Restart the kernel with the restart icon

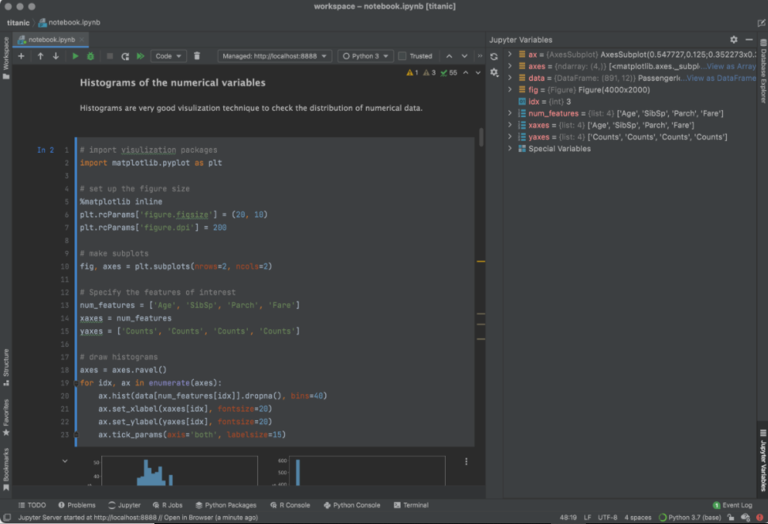click(125, 56)
